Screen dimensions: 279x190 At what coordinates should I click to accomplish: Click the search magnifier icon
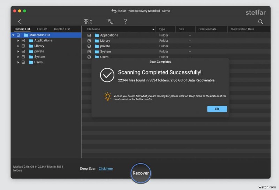click(x=261, y=22)
